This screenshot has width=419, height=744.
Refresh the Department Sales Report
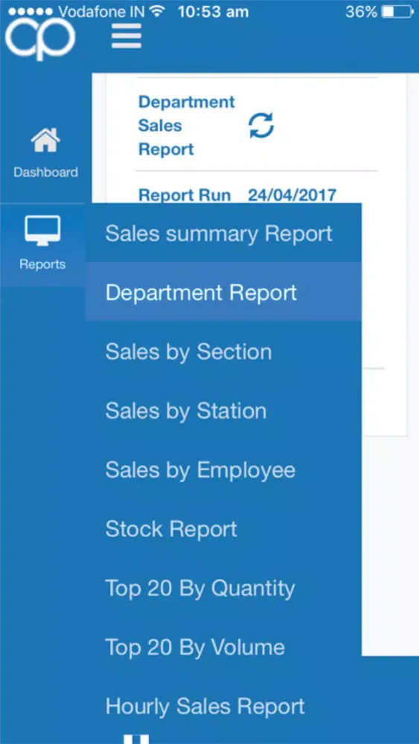[261, 125]
